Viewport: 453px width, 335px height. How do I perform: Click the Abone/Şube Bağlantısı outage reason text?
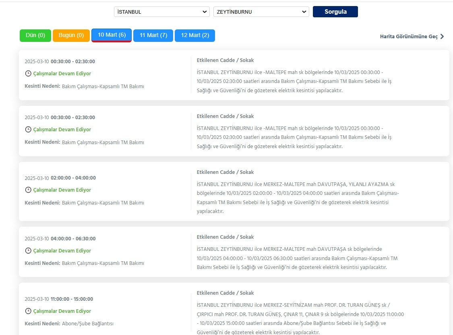88,324
